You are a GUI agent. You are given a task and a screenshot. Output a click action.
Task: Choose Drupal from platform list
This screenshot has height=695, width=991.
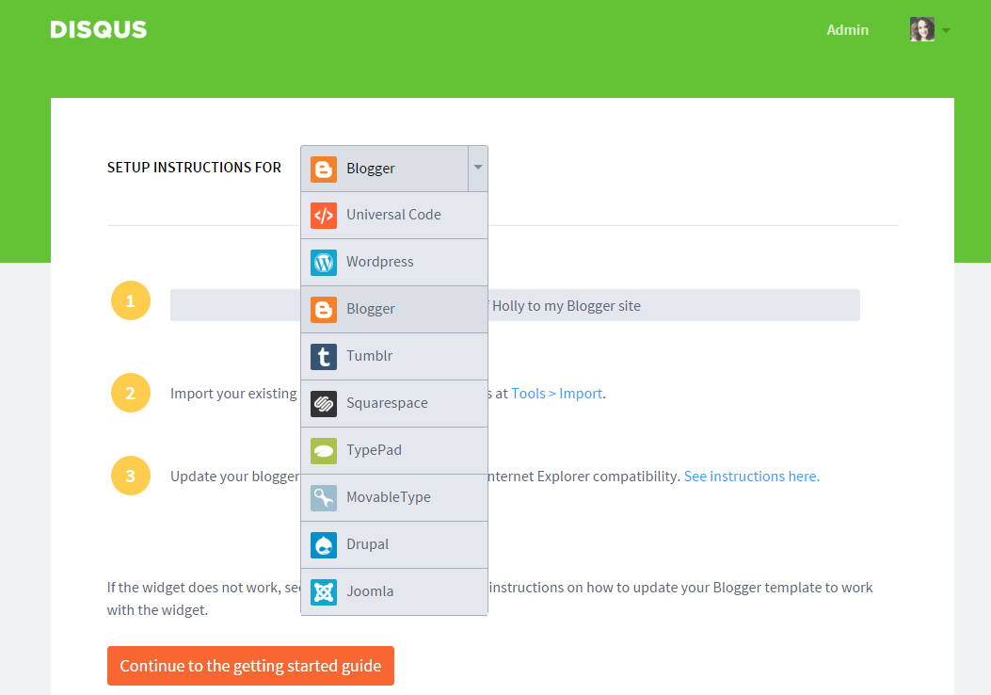[394, 545]
